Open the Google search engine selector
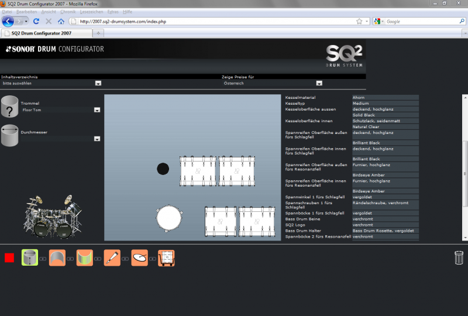The image size is (468, 316). pos(378,21)
